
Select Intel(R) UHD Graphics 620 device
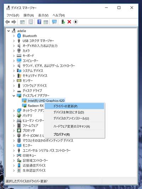[46, 101]
